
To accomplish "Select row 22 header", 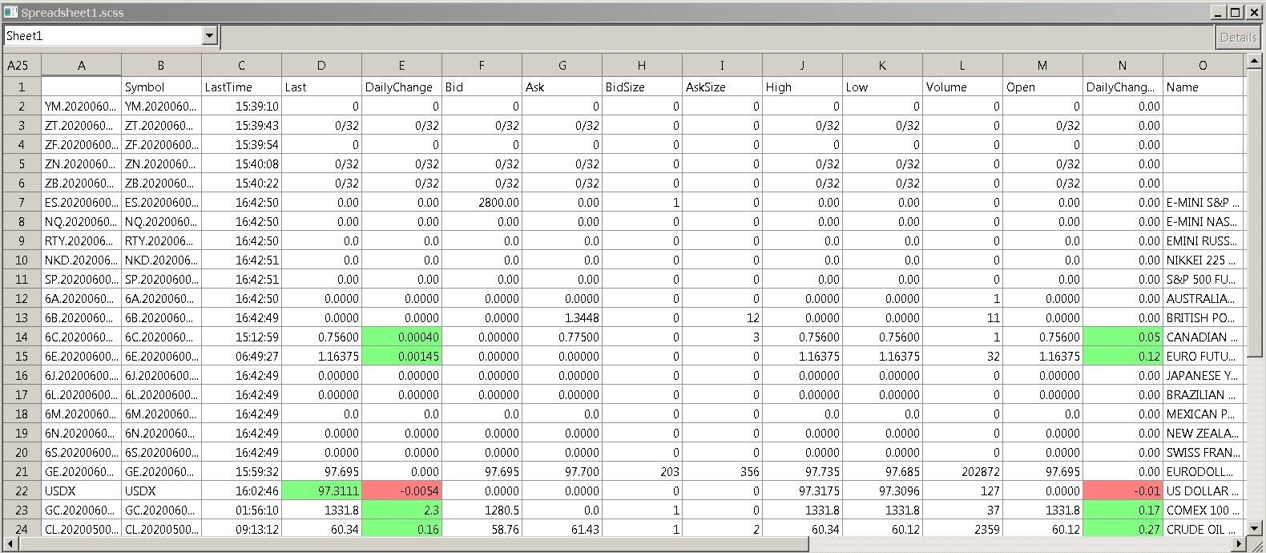I will click(22, 490).
